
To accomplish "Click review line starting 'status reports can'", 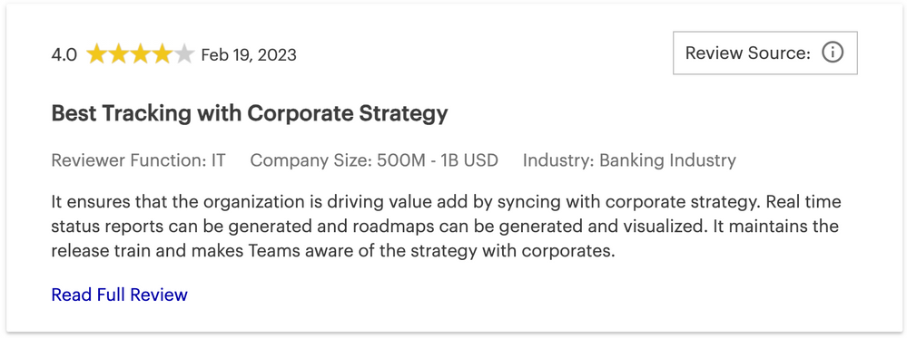I will [x=445, y=227].
